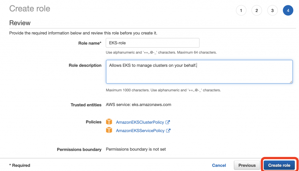Cancel the role creation
This screenshot has width=299, height=171.
pyautogui.click(x=219, y=165)
